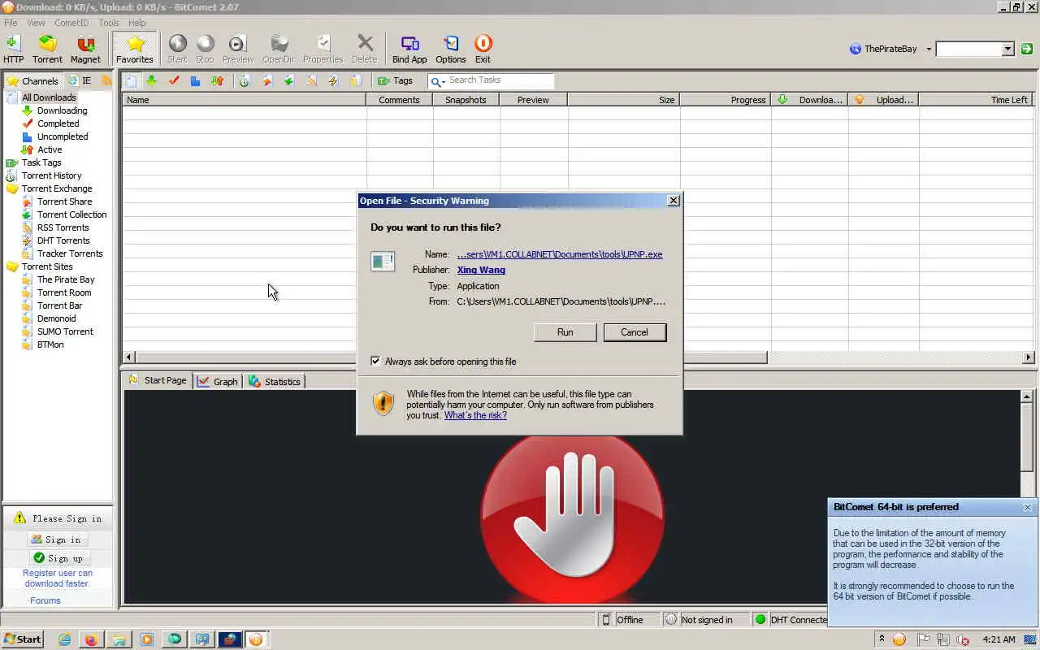Show hidden system tray icons arrow

[x=882, y=639]
